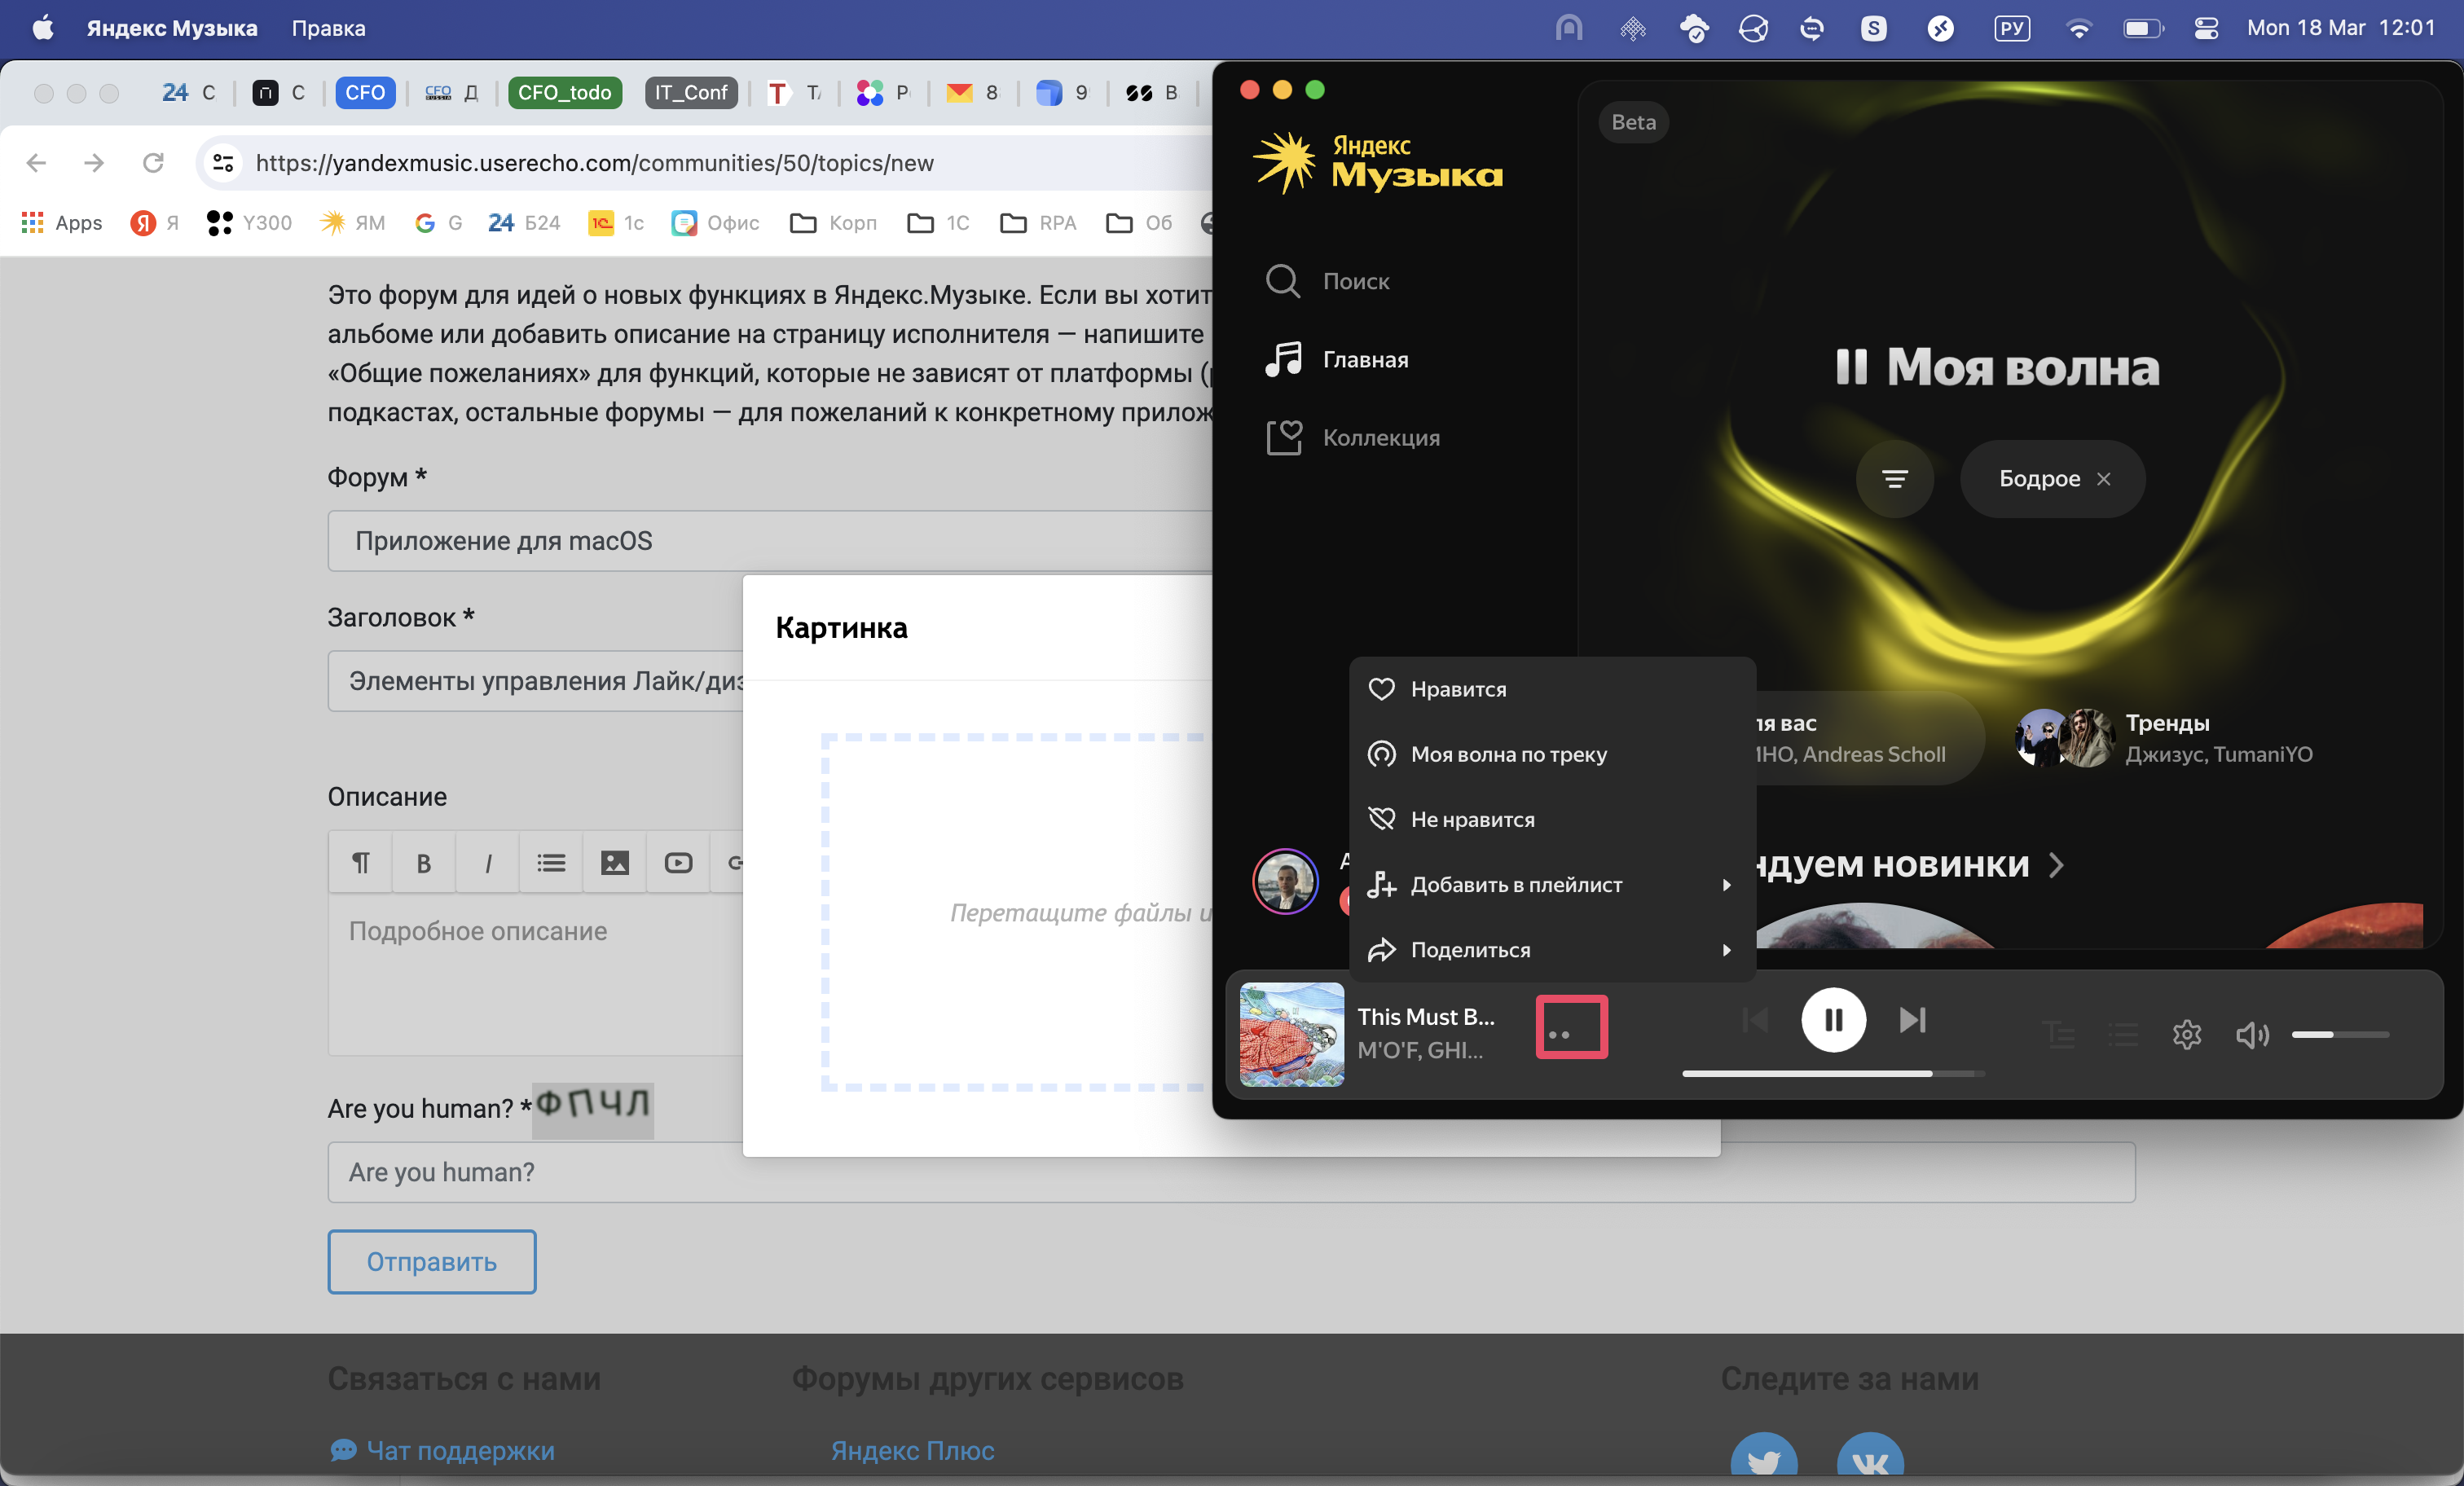Open Моя волна filter settings icon
The height and width of the screenshot is (1486, 2464).
click(x=1894, y=479)
